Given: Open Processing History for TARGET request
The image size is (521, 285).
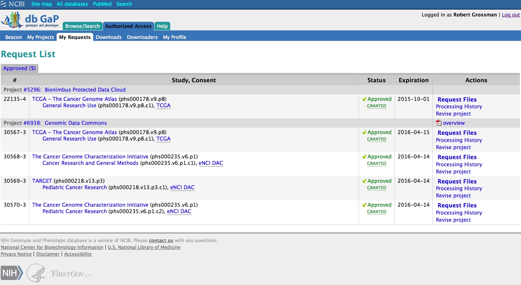Looking at the screenshot, I should tap(459, 188).
